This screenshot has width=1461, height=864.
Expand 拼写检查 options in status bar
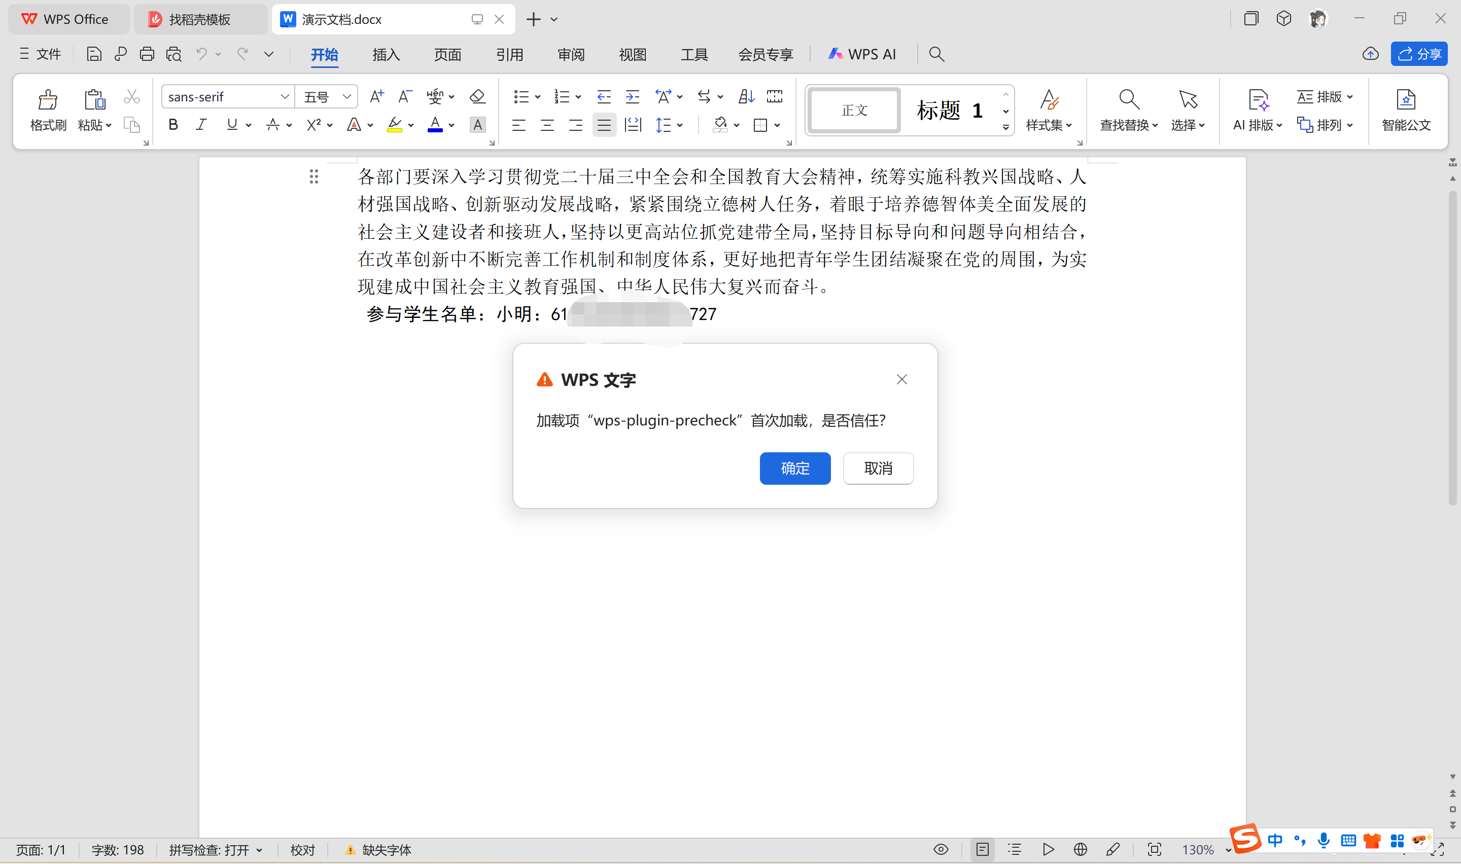click(x=259, y=850)
